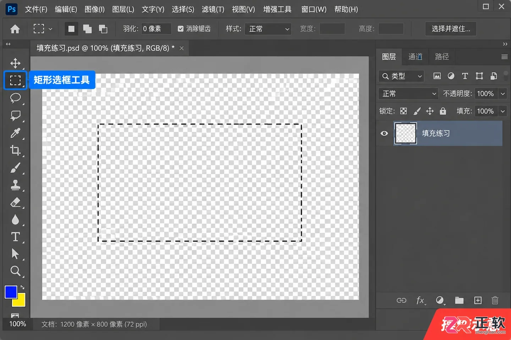This screenshot has width=511, height=340.
Task: Select the Crop tool
Action: pos(15,150)
